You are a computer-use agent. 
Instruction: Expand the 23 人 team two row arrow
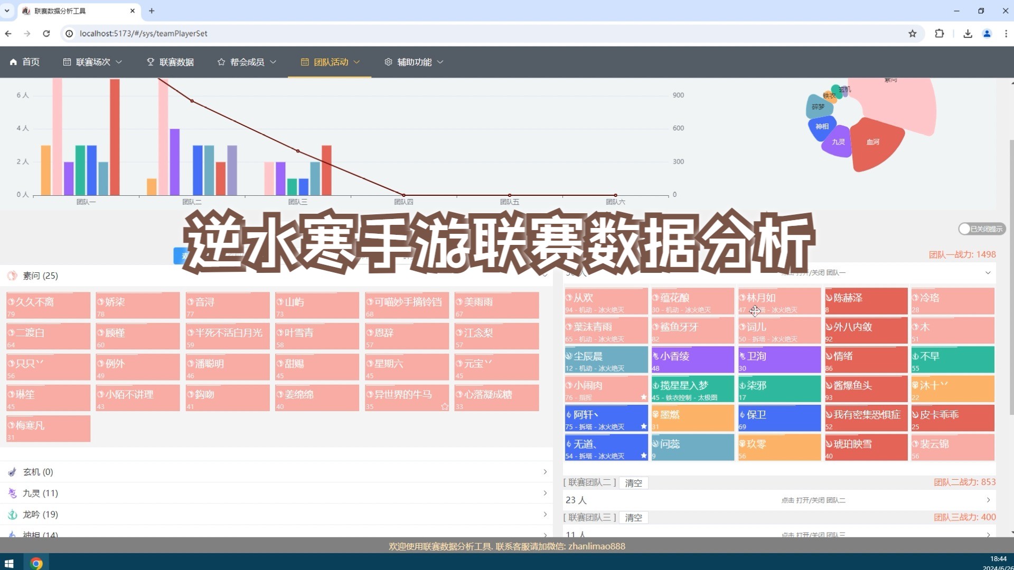tap(988, 500)
